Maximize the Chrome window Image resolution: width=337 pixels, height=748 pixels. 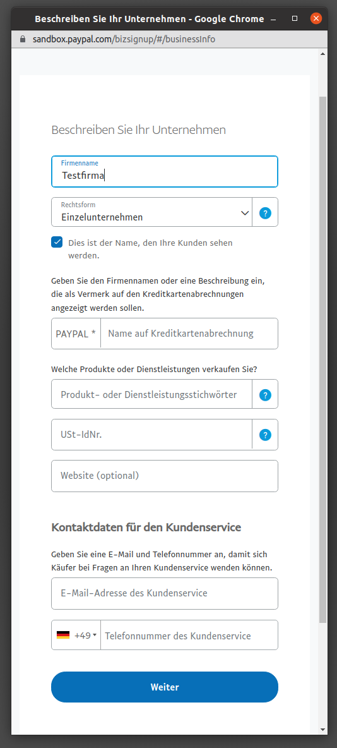[x=295, y=18]
